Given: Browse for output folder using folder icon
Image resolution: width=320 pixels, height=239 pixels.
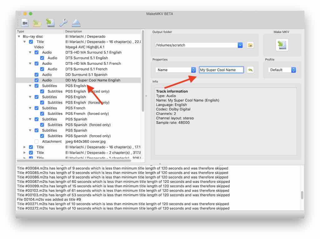Looking at the screenshot, I should click(x=250, y=45).
